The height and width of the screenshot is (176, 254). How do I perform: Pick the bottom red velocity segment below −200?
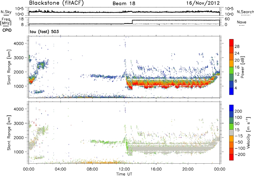231,157
